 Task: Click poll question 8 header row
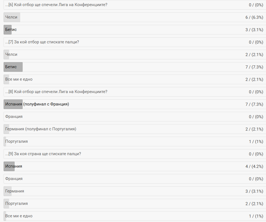[x=135, y=92]
